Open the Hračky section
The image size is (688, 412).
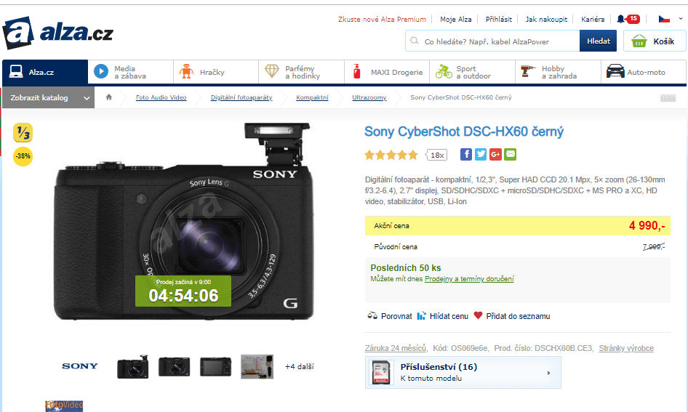[x=216, y=72]
